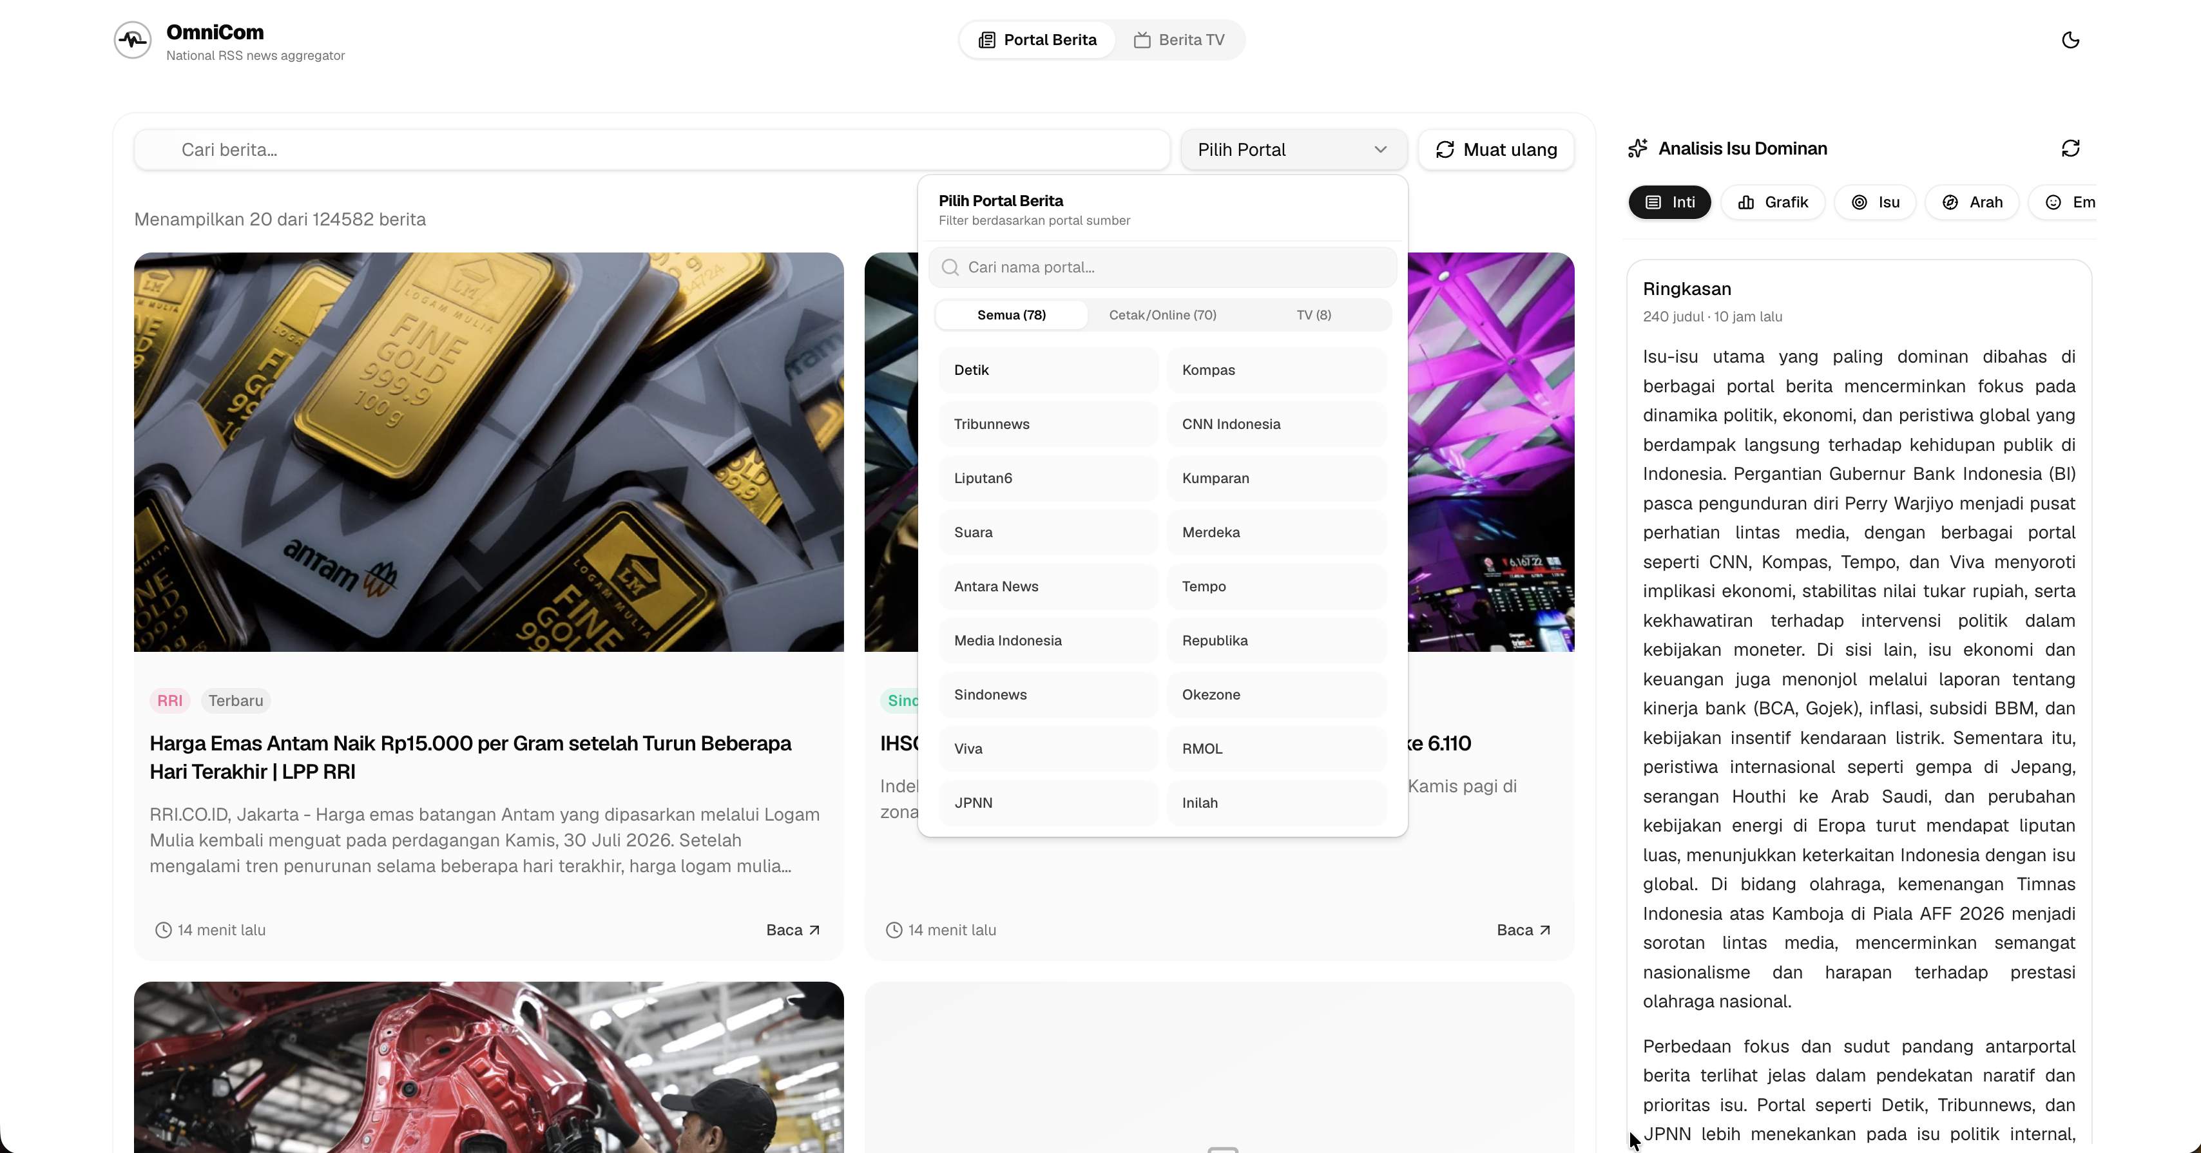This screenshot has height=1153, width=2201.
Task: Select Kumparan portal
Action: click(x=1276, y=479)
